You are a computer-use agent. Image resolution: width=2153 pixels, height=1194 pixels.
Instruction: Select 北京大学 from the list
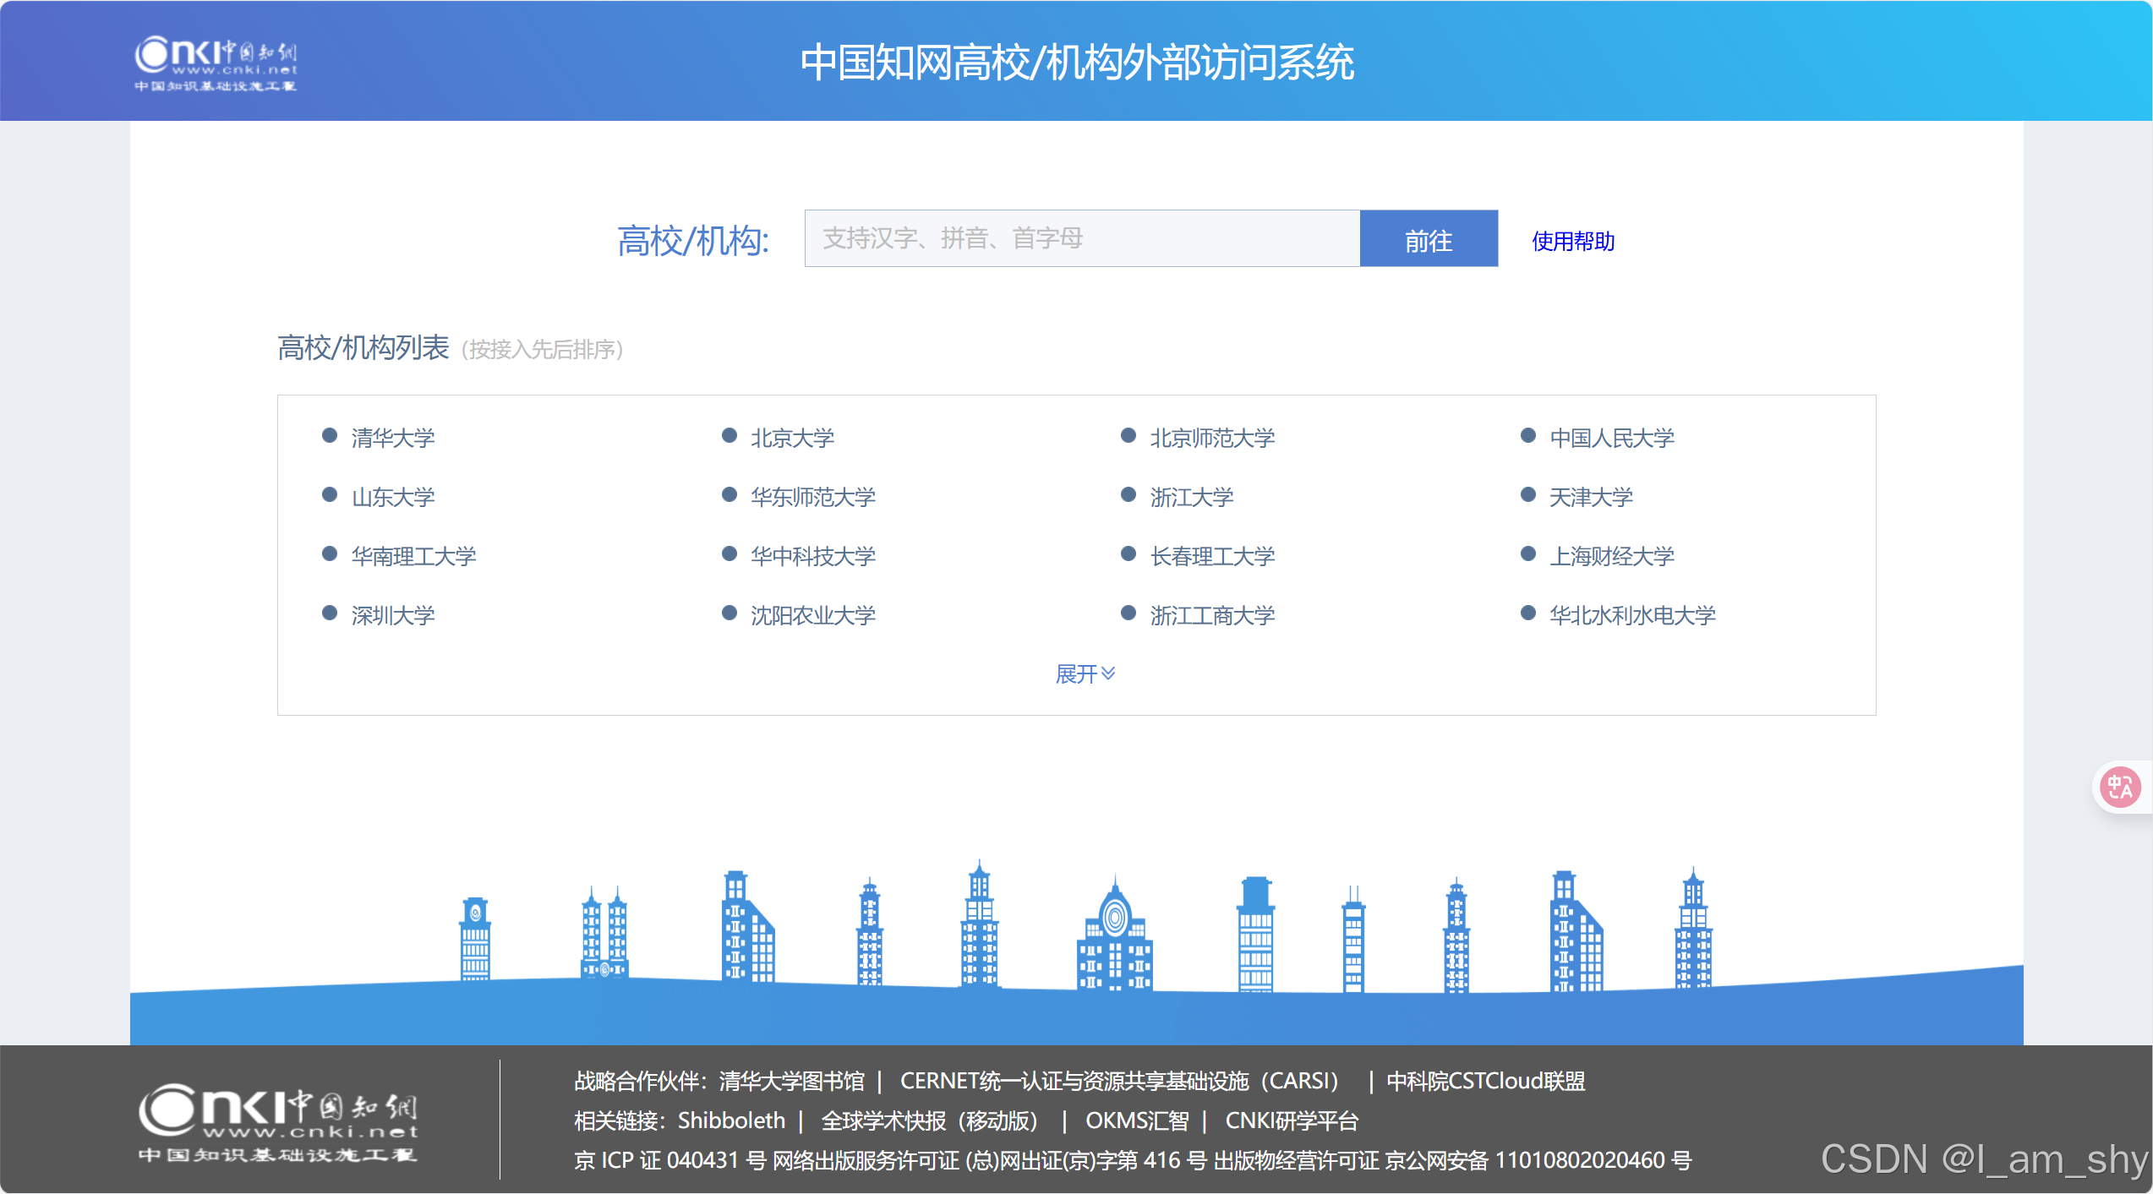(792, 438)
